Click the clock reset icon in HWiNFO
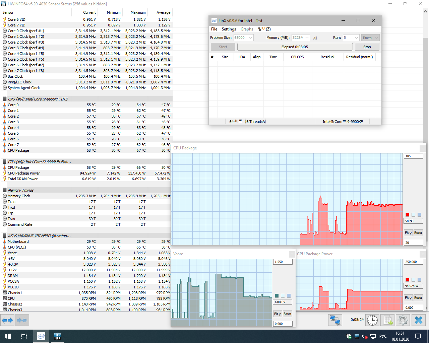Screen dimensions: 429x343 (372, 320)
